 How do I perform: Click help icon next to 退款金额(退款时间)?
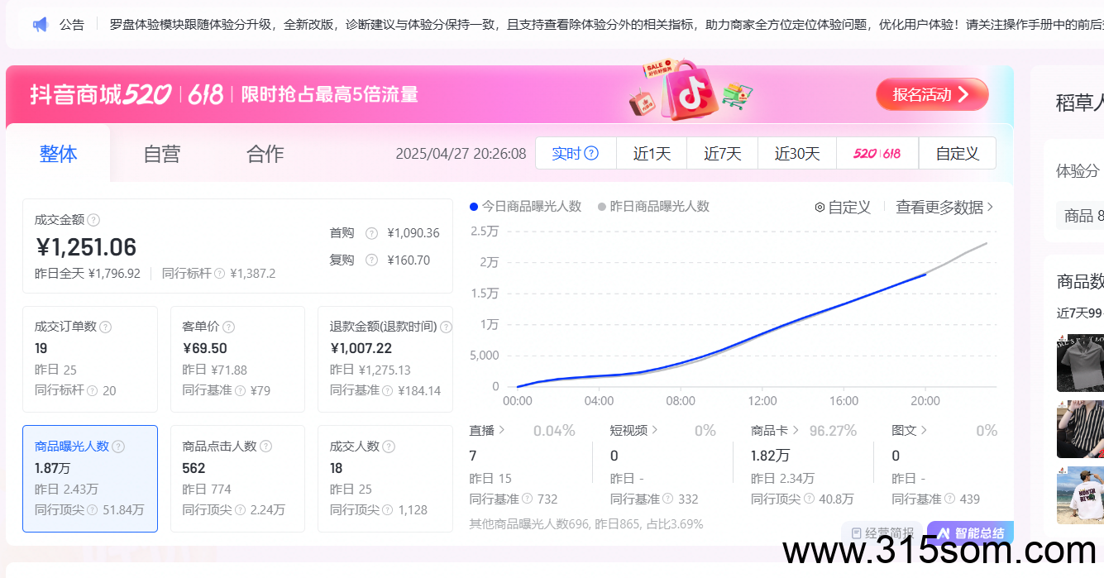(x=447, y=327)
